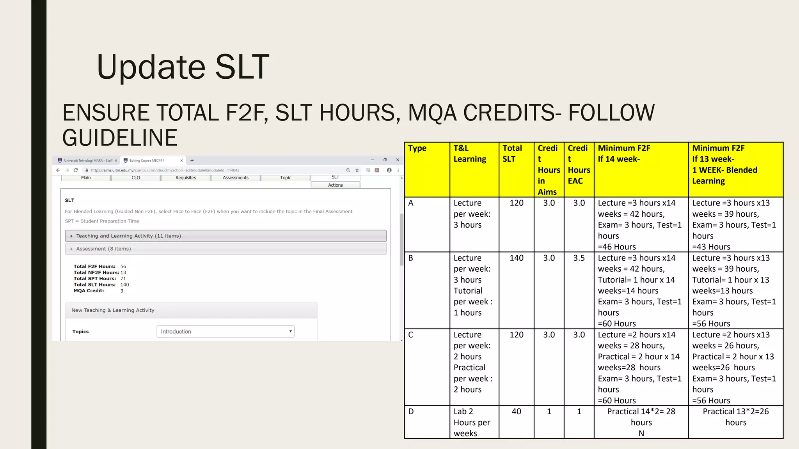Click the URL address bar field
This screenshot has width=799, height=449.
215,170
